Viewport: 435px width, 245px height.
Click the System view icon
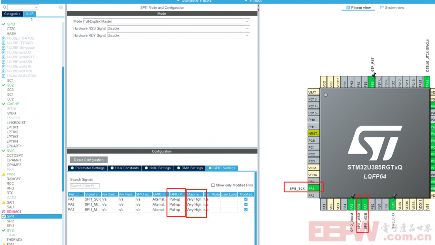382,7
